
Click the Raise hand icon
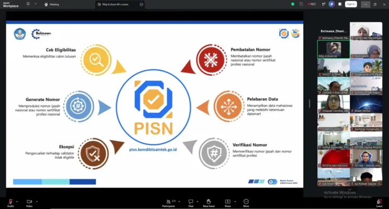(209, 202)
